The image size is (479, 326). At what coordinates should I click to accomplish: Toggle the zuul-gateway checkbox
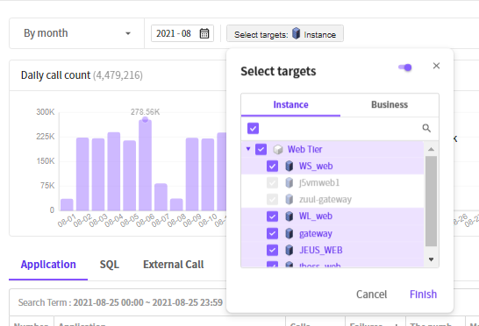pyautogui.click(x=272, y=199)
